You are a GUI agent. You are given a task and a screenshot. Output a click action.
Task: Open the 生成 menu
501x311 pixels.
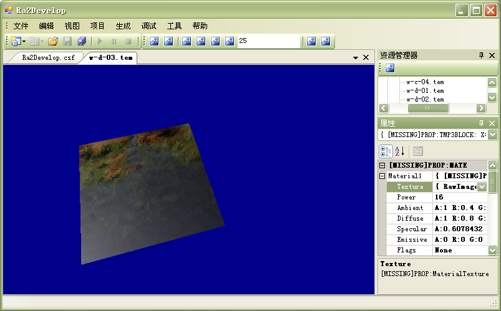pos(123,26)
